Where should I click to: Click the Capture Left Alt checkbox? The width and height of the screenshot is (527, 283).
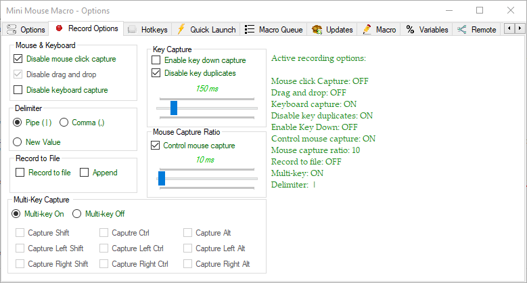click(x=187, y=248)
